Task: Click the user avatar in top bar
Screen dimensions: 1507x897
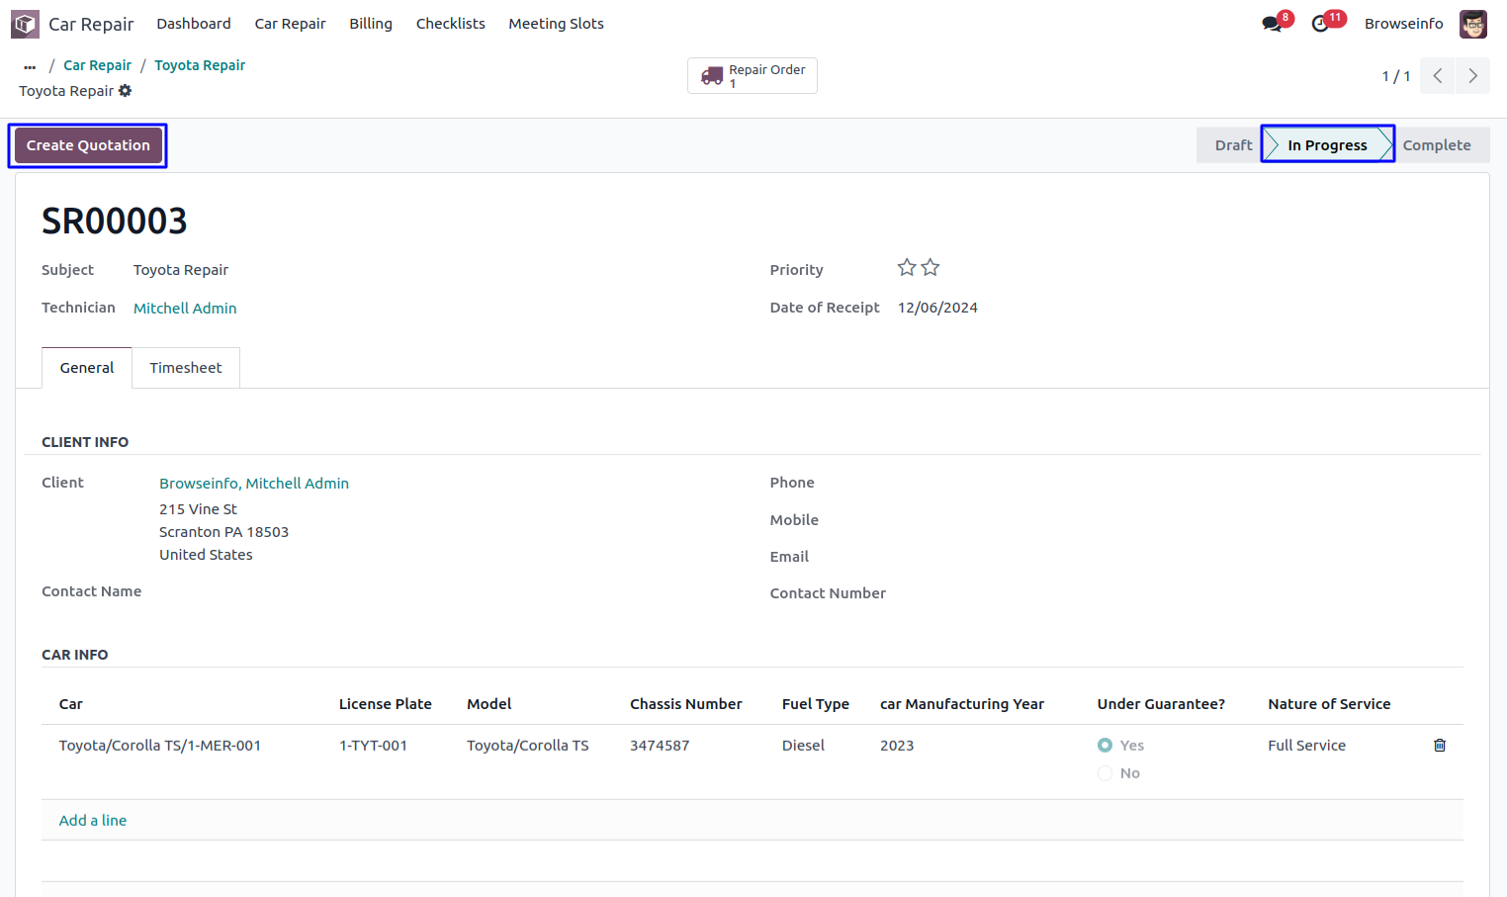Action: (1472, 24)
